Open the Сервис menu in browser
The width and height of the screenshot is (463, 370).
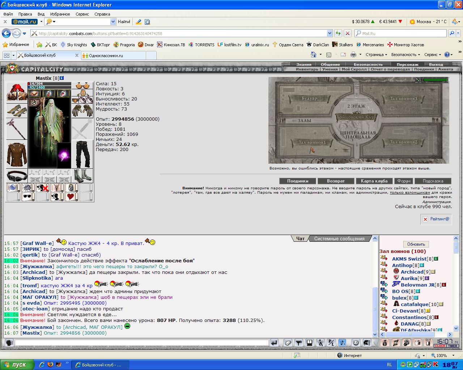tap(82, 14)
